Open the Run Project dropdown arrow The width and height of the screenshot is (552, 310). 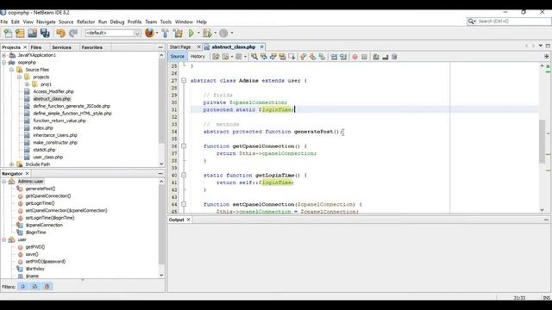(198, 33)
